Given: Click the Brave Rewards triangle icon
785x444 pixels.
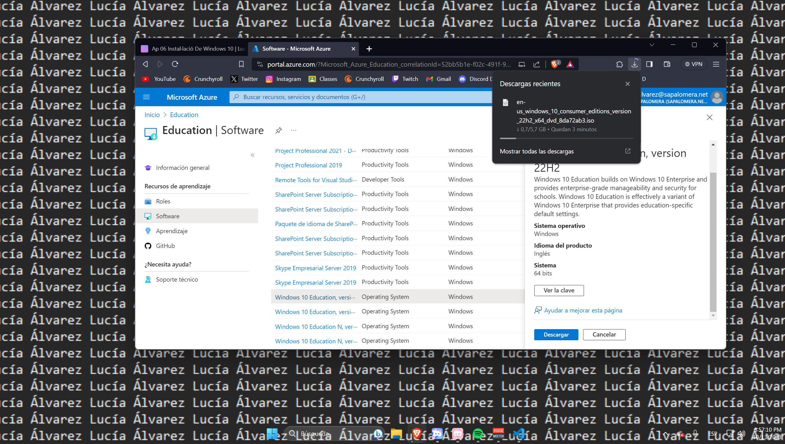Looking at the screenshot, I should point(570,64).
